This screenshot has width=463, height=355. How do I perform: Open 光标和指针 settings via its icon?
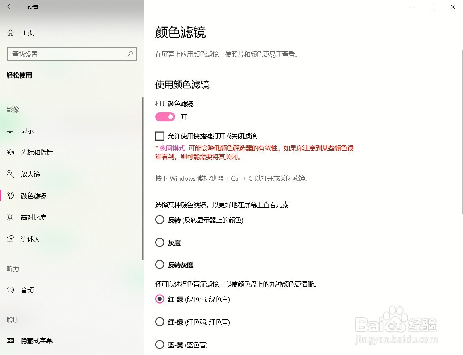click(x=10, y=152)
